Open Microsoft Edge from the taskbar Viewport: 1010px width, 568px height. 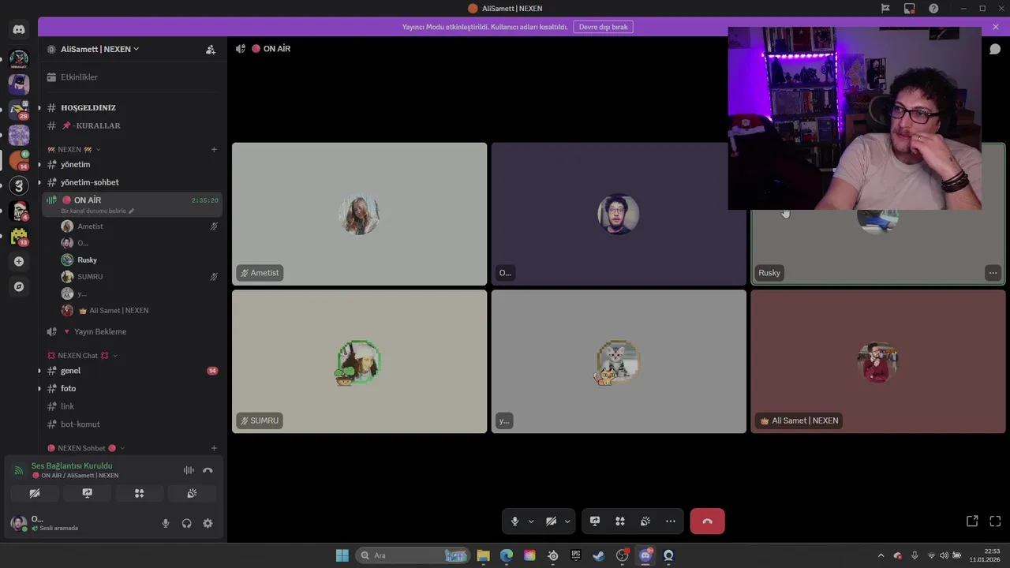point(507,555)
